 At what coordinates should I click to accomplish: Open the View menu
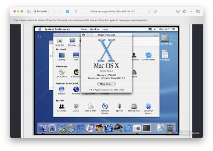pyautogui.click(x=84, y=30)
